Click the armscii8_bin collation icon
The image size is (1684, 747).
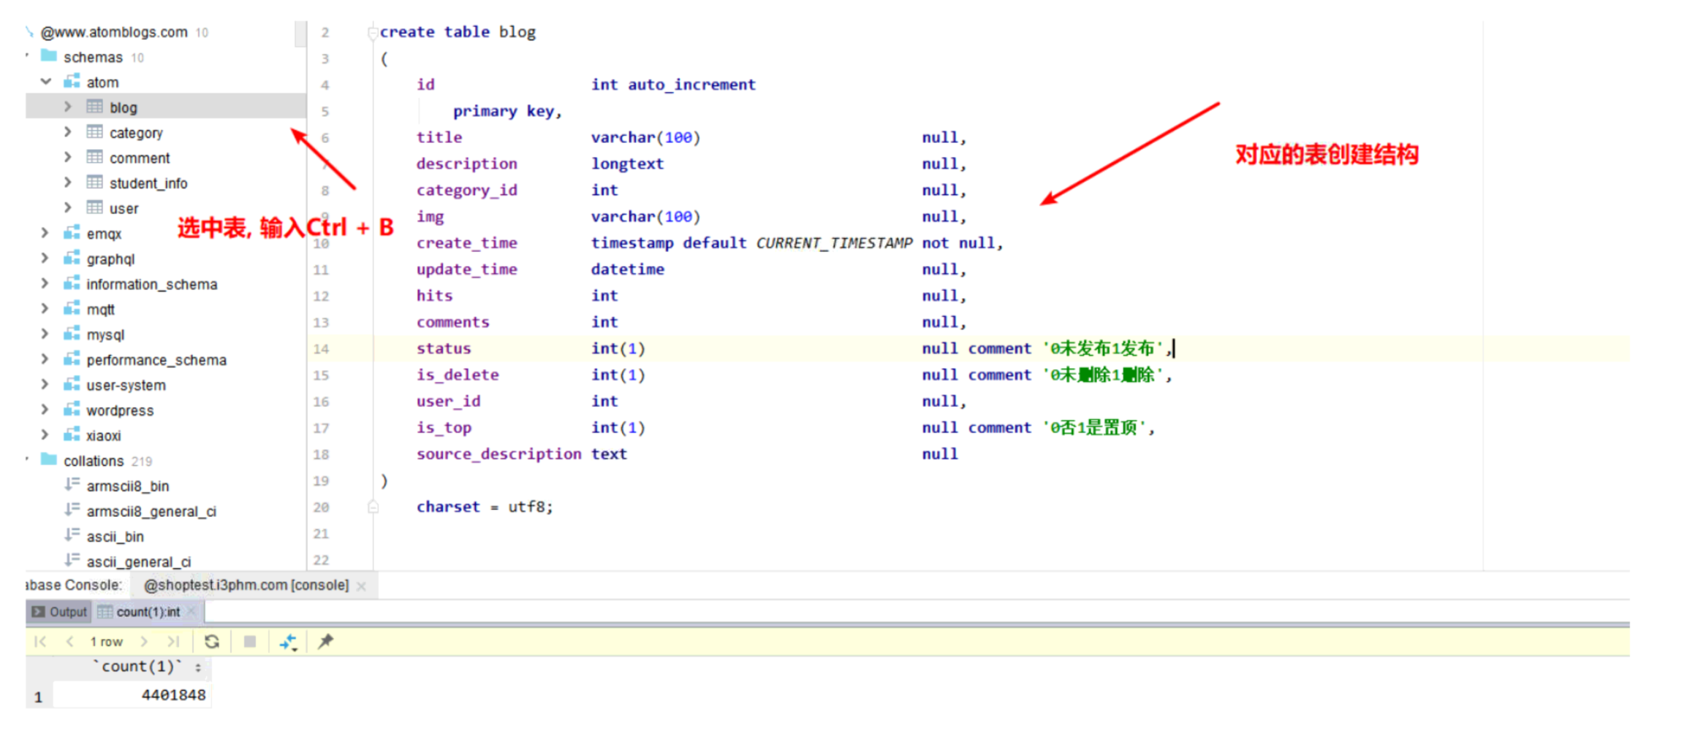[x=72, y=484]
